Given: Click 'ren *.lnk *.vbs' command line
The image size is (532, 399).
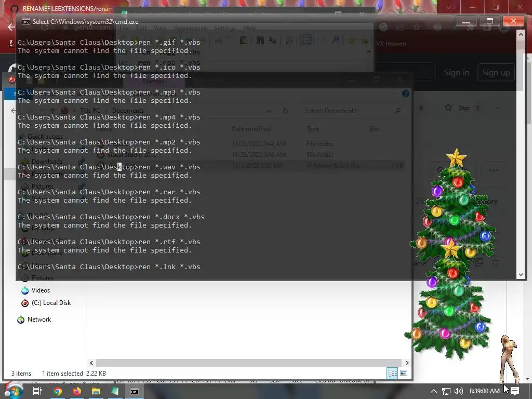Looking at the screenshot, I should 169,267.
